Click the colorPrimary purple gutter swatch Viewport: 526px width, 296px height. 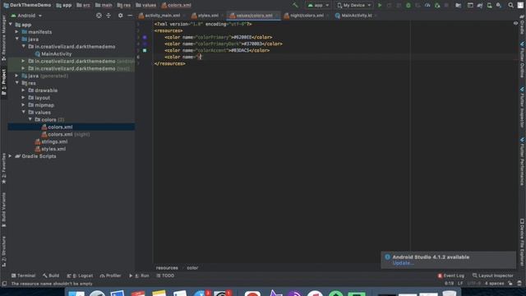pyautogui.click(x=145, y=37)
